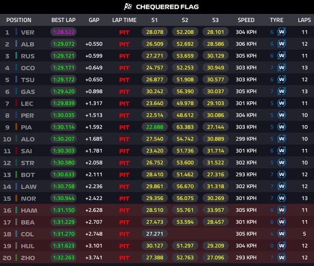Click the BEST LAP column header
The width and height of the screenshot is (314, 266).
coord(63,20)
